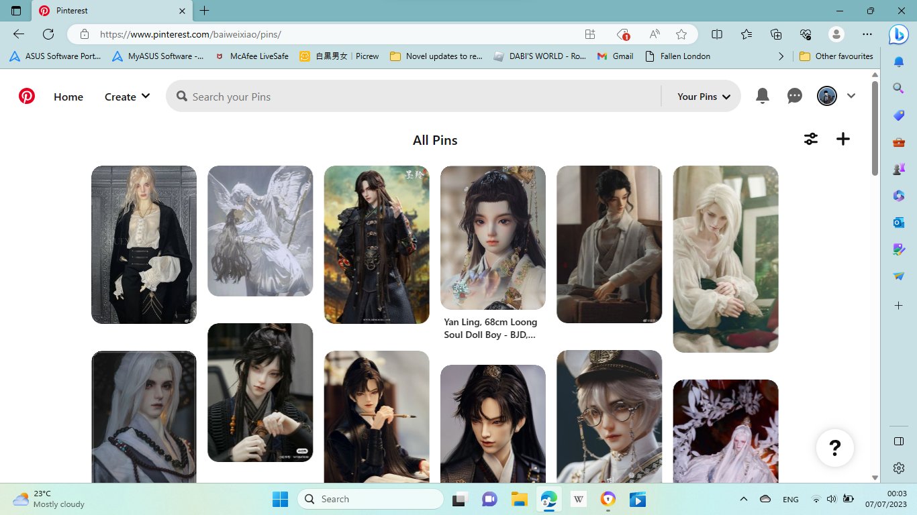Open the notifications bell
This screenshot has height=515, width=917.
[762, 97]
